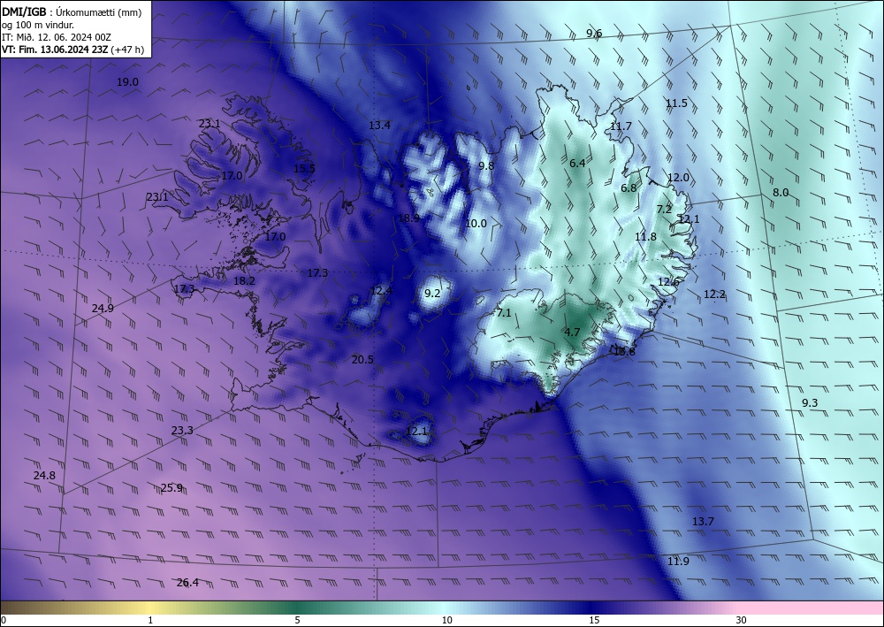
Task: Click the 9.8 value label
Action: (x=486, y=165)
